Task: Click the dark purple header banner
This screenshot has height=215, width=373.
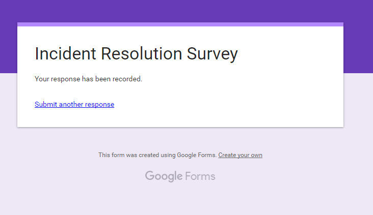Action: pos(186,11)
